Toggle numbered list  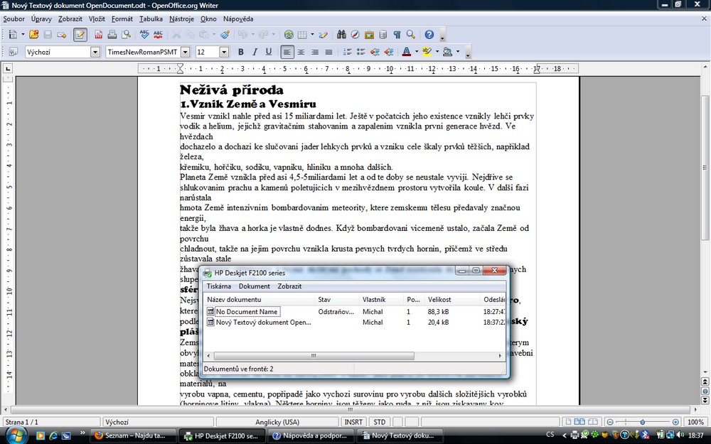click(x=348, y=52)
